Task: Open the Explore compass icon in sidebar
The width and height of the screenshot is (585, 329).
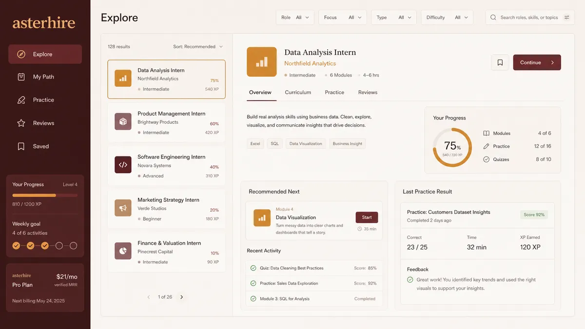Action: 21,54
